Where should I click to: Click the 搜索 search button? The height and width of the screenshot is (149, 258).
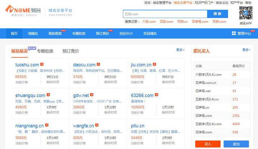[218, 14]
